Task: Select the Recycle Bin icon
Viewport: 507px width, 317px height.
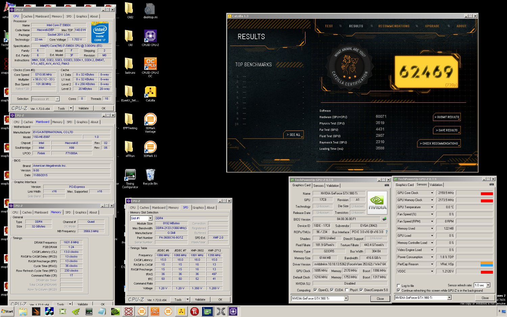Action: pos(150,177)
